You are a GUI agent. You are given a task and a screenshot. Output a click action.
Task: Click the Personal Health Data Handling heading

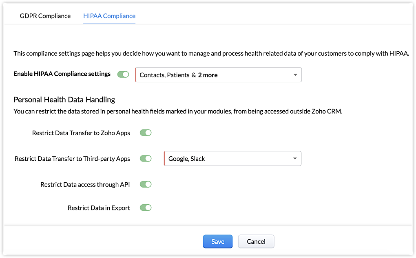click(64, 100)
